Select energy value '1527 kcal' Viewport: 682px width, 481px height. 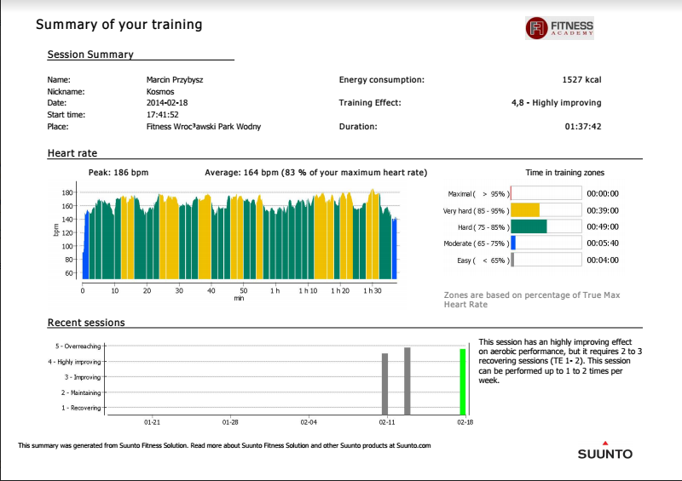tap(581, 79)
